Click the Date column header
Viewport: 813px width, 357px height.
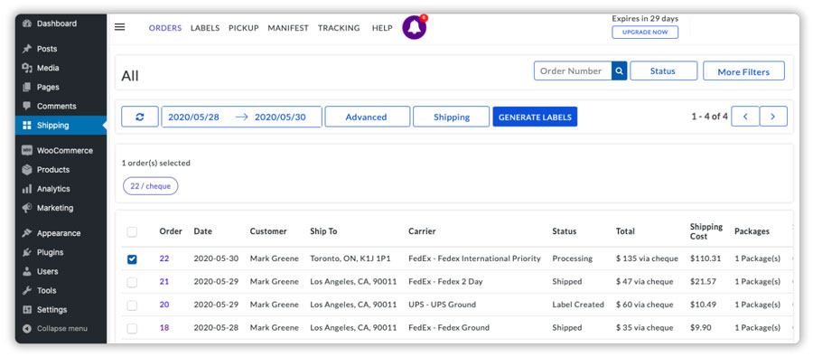point(202,231)
